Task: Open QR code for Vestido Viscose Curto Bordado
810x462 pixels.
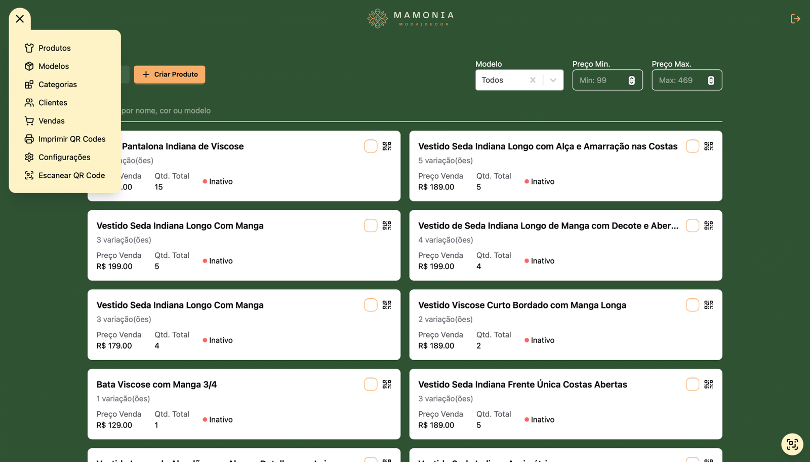Action: (x=708, y=305)
